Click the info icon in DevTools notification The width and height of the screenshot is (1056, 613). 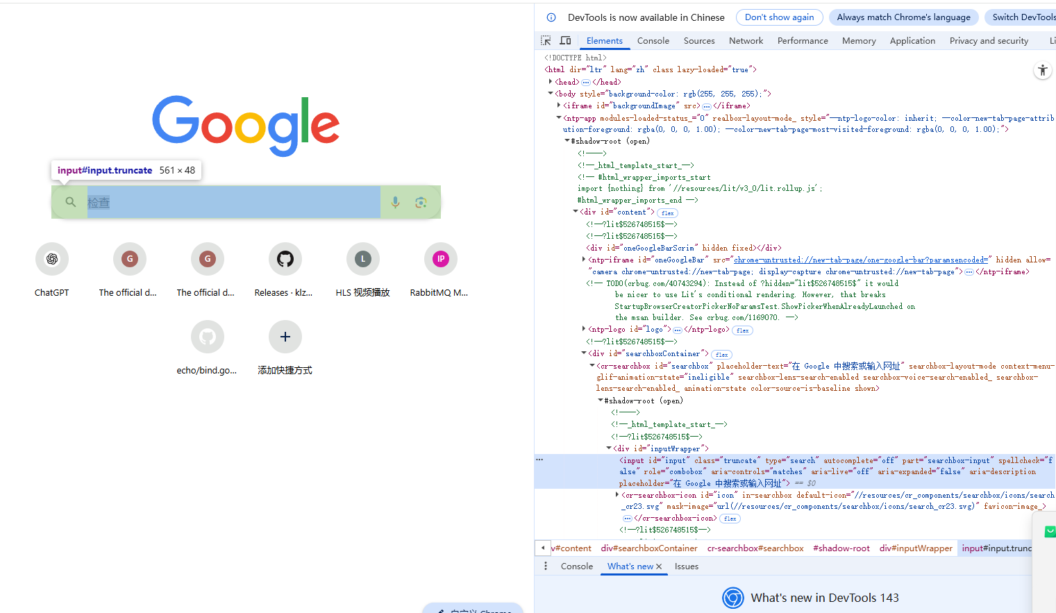click(x=551, y=17)
